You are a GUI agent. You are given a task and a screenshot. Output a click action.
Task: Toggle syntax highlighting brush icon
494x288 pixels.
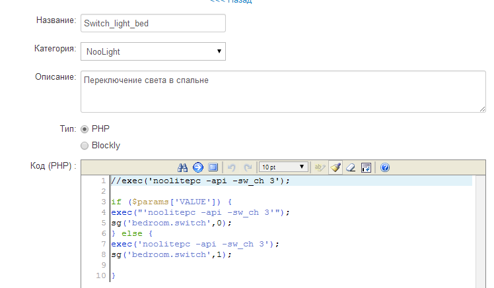pyautogui.click(x=335, y=167)
